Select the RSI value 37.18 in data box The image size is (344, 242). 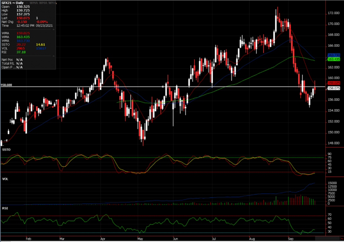(x=21, y=52)
